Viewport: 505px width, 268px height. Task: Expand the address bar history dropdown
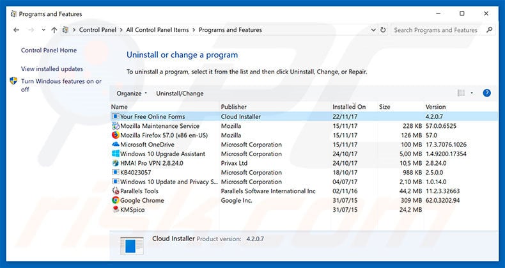pos(373,30)
